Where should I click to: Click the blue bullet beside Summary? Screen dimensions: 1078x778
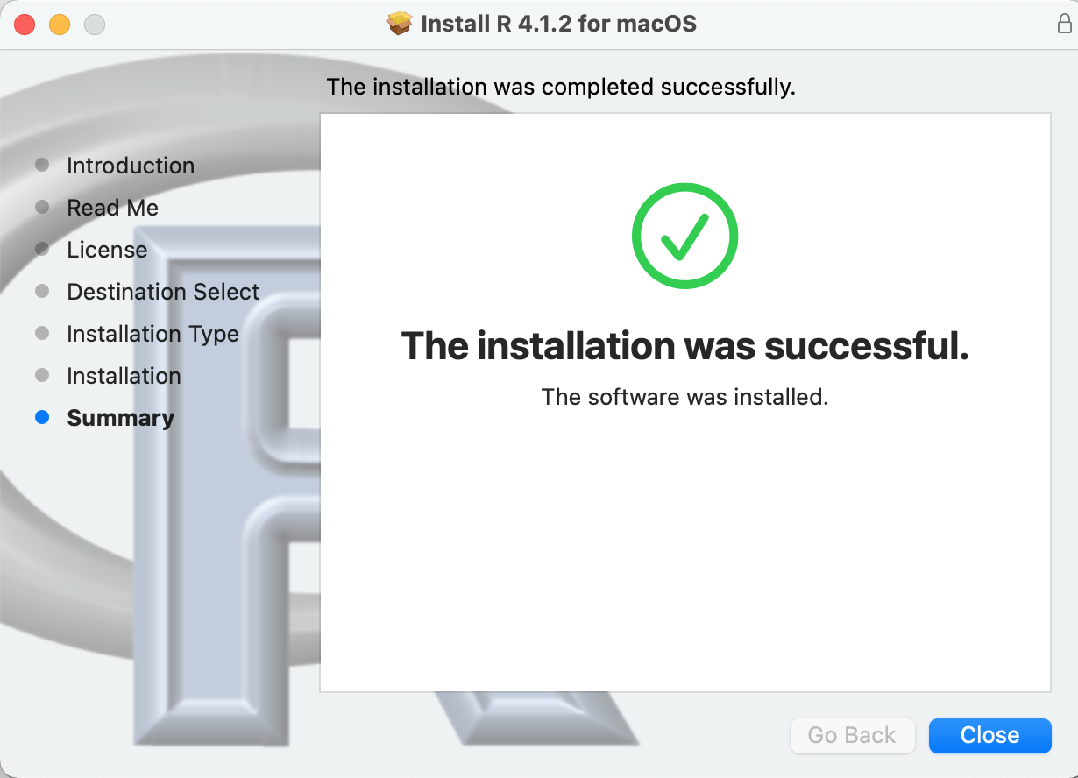(x=42, y=418)
